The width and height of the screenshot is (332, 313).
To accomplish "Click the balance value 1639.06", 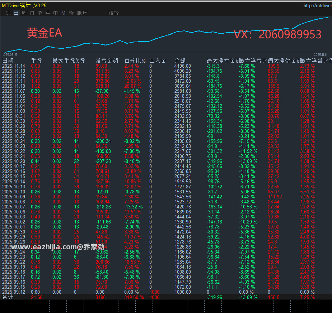I will coord(183,212).
